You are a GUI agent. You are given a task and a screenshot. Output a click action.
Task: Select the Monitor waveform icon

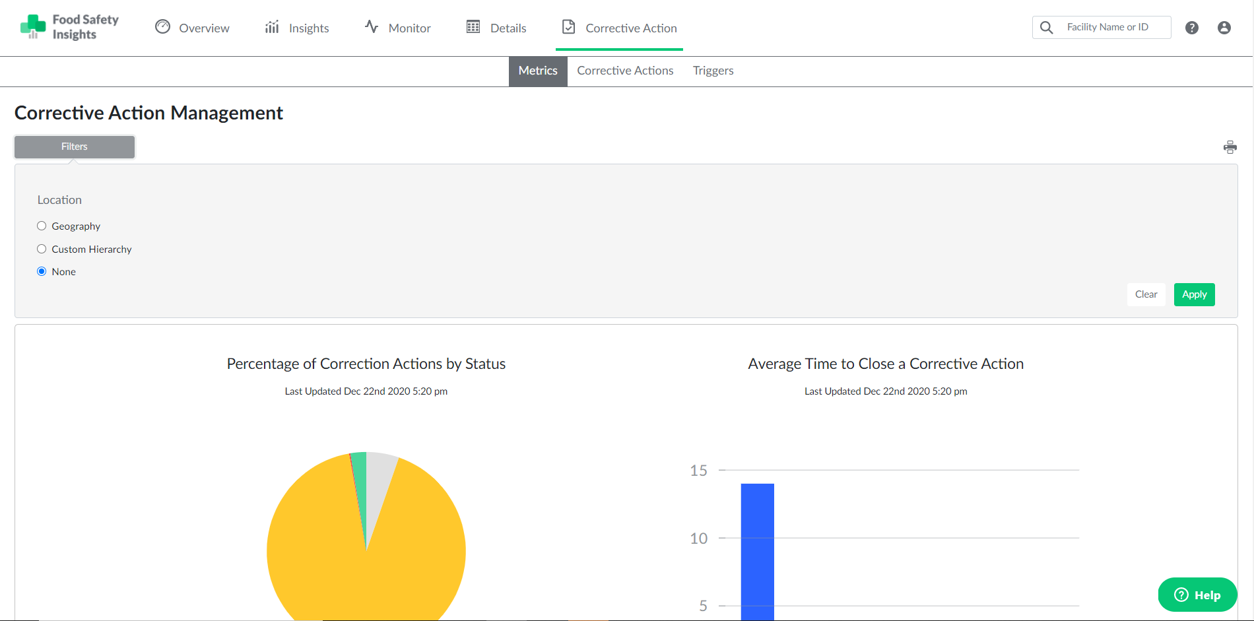(370, 27)
